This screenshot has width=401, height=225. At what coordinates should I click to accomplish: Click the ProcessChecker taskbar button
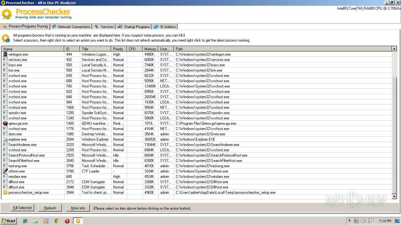pos(78,221)
